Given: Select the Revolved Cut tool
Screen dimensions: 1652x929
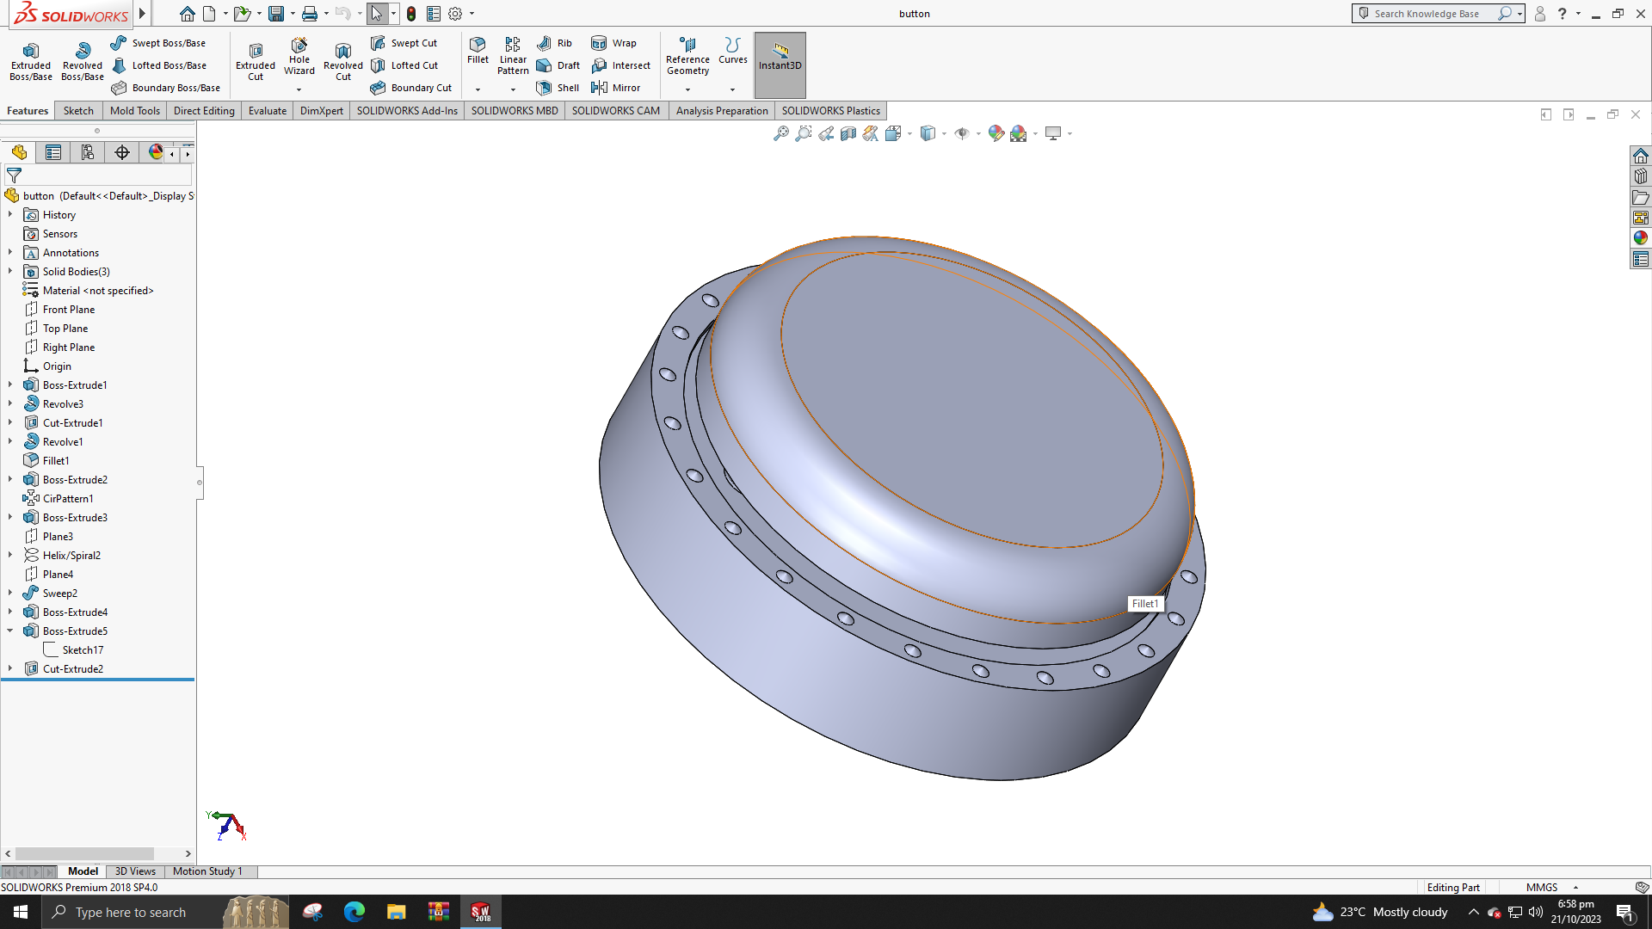Looking at the screenshot, I should pyautogui.click(x=343, y=62).
